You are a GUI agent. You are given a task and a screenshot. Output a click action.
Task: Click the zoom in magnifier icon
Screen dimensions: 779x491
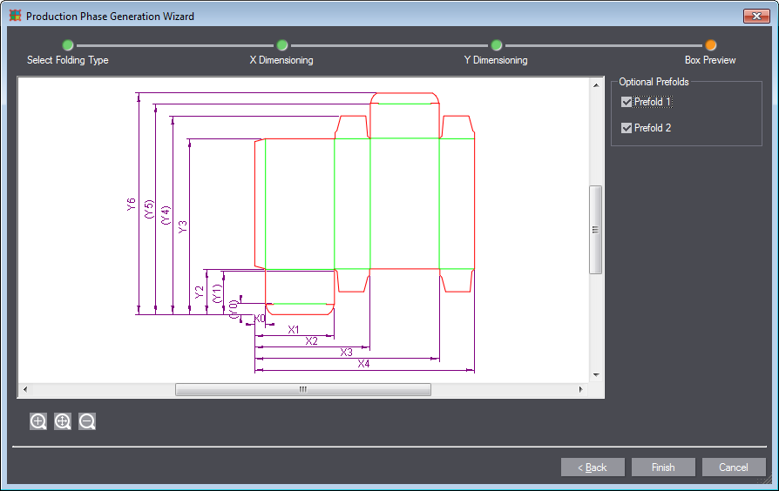[x=38, y=421]
